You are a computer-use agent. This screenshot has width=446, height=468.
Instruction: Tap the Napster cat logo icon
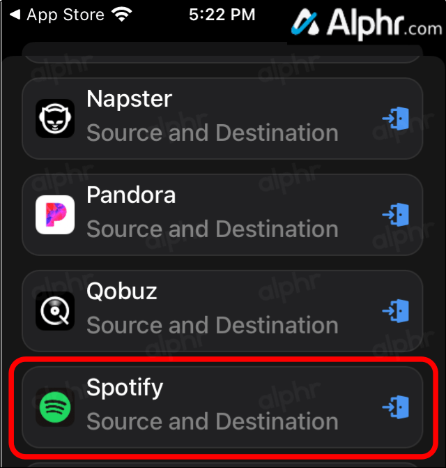tap(55, 119)
